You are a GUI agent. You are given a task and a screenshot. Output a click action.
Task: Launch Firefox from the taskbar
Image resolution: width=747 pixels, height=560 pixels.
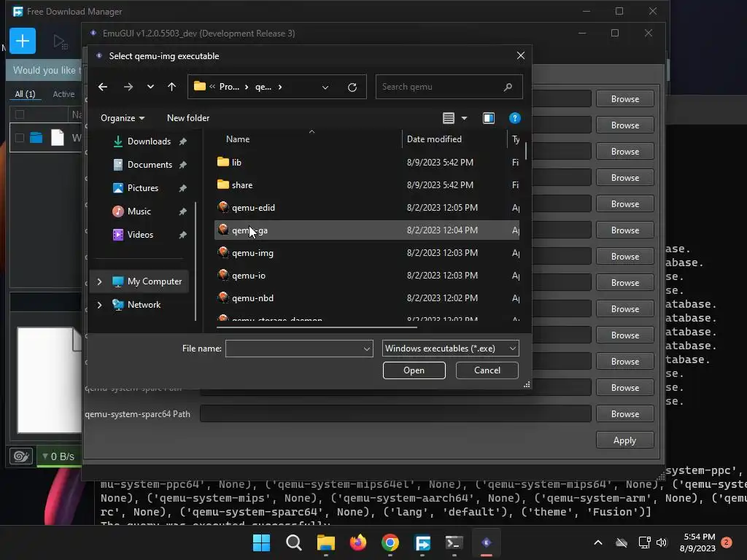coord(358,542)
